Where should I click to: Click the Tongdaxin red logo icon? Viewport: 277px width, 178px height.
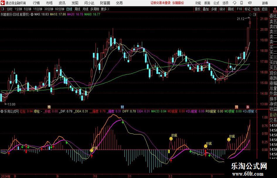point(2,3)
